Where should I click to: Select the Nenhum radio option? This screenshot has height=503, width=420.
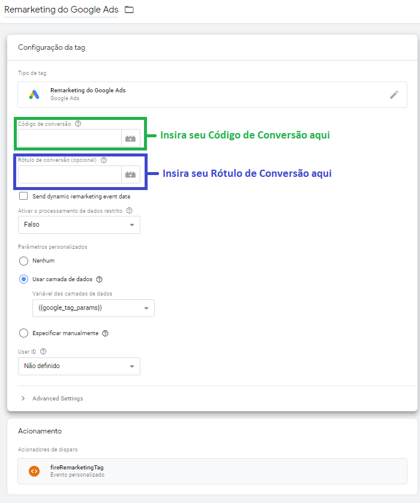click(23, 261)
